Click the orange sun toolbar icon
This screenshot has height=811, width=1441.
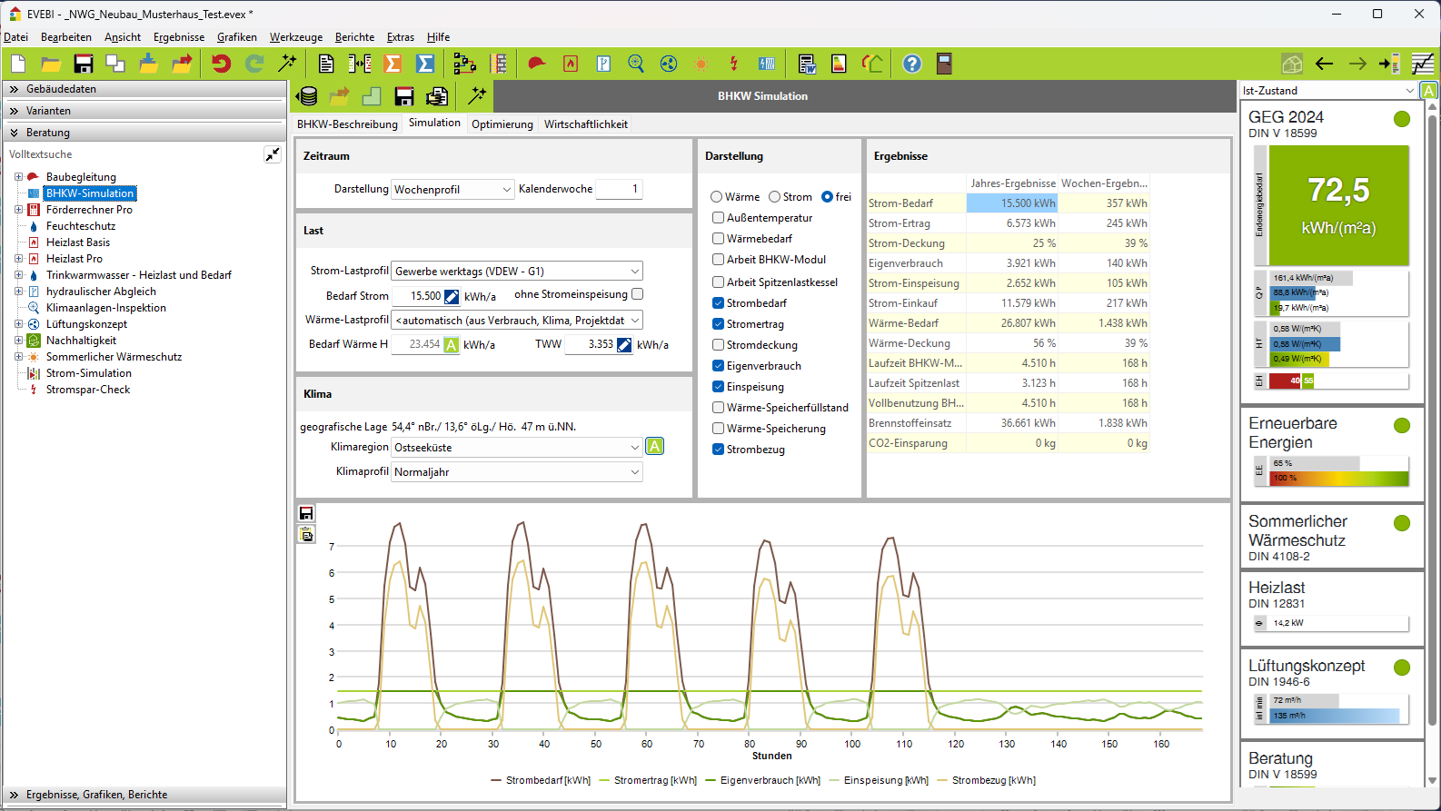(x=701, y=64)
